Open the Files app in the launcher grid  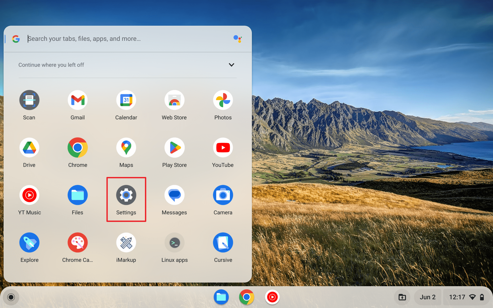coord(78,195)
